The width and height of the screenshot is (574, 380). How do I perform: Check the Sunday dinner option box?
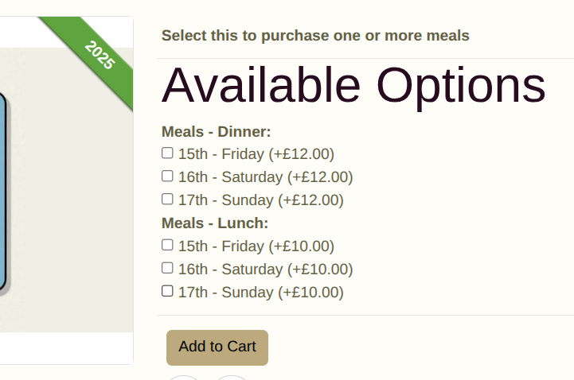[167, 199]
